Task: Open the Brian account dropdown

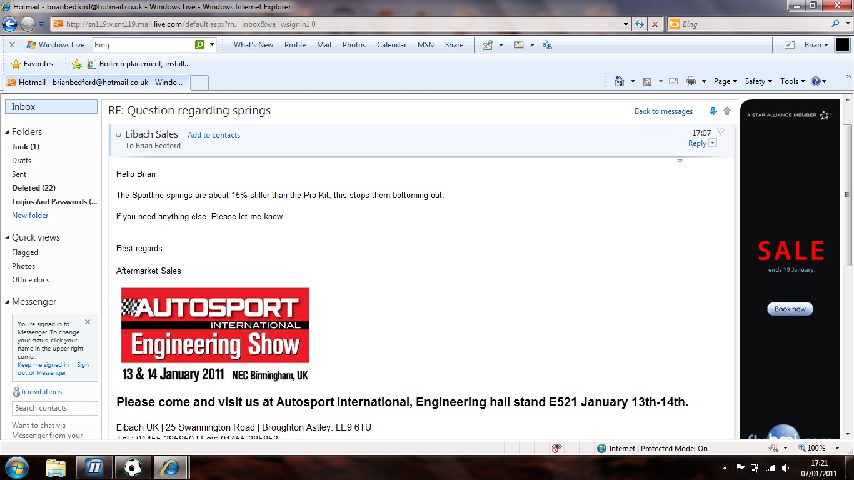Action: click(816, 45)
